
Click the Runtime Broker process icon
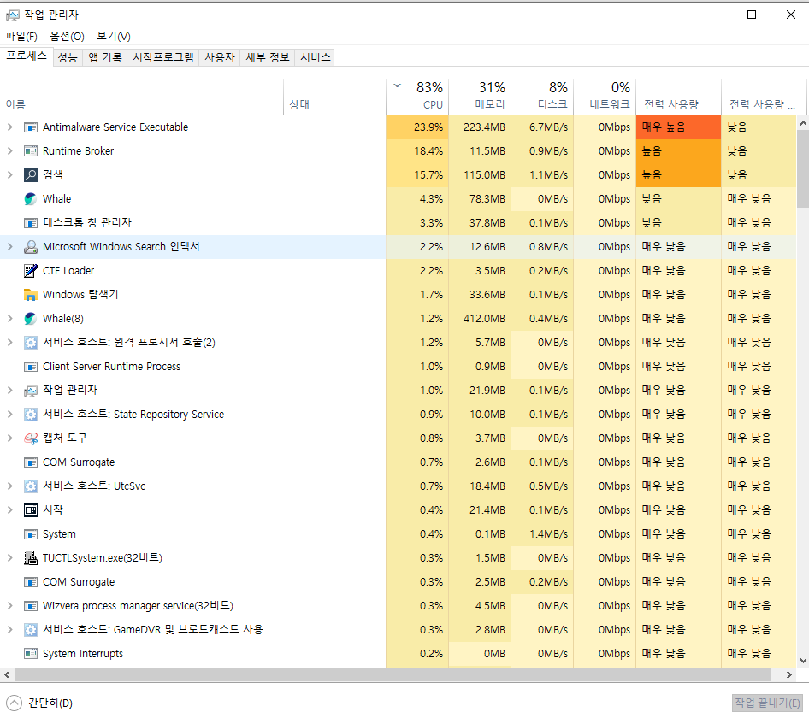pyautogui.click(x=31, y=151)
